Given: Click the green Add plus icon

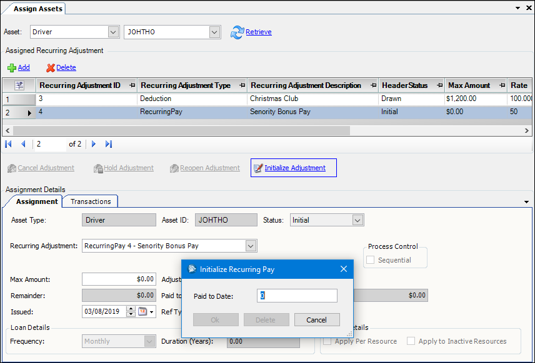Looking at the screenshot, I should [x=11, y=67].
